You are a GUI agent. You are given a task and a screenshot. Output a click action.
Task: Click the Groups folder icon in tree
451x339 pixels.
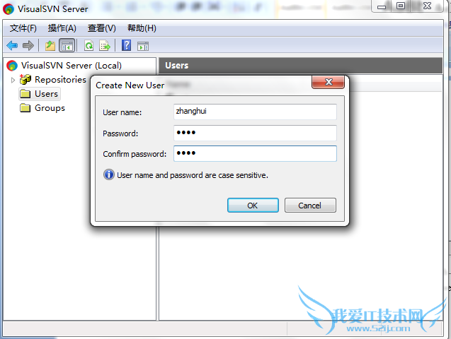pos(25,108)
